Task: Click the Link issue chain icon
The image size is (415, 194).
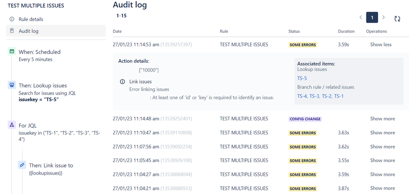Action: pos(22,165)
